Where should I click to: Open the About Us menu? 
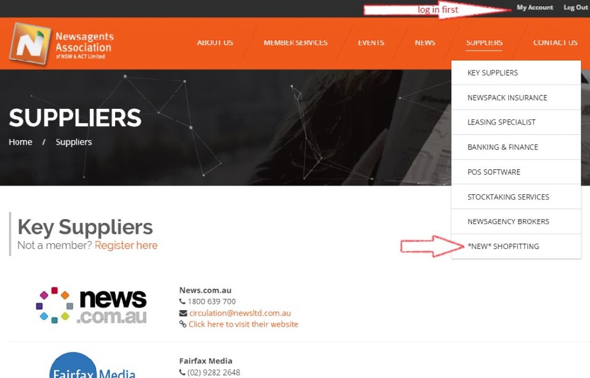pyautogui.click(x=215, y=43)
